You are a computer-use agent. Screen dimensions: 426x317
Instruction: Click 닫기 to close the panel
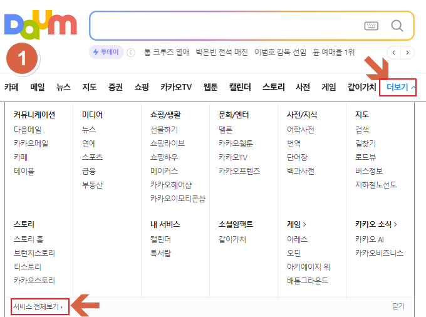398,306
